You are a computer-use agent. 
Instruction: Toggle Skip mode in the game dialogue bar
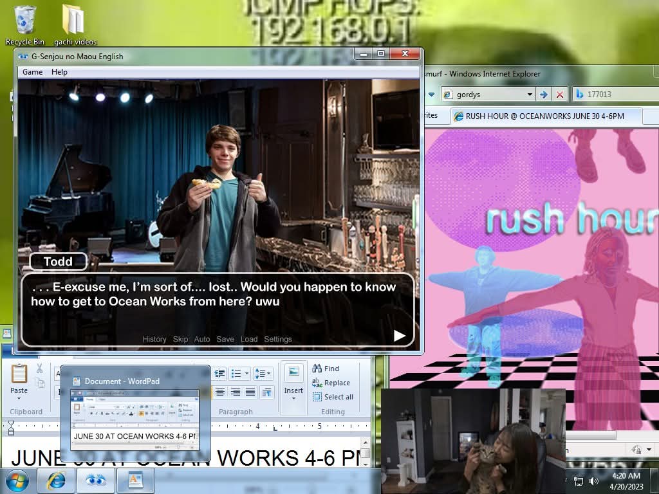[180, 339]
